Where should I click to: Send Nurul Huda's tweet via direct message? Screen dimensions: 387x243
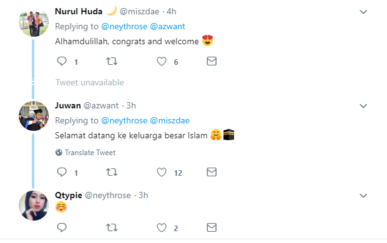(212, 61)
